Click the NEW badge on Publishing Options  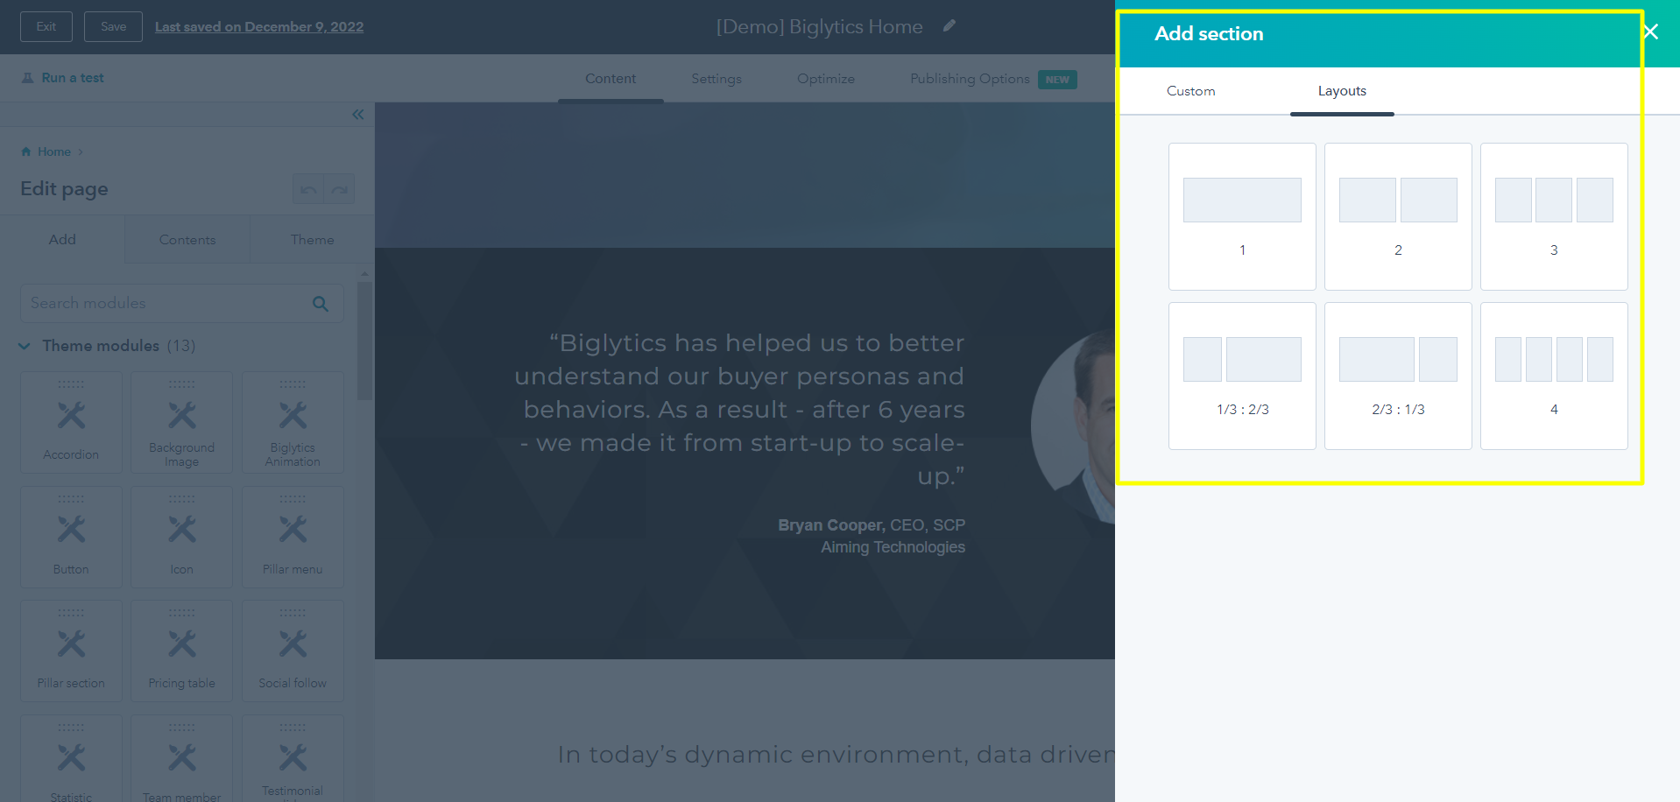tap(1057, 79)
